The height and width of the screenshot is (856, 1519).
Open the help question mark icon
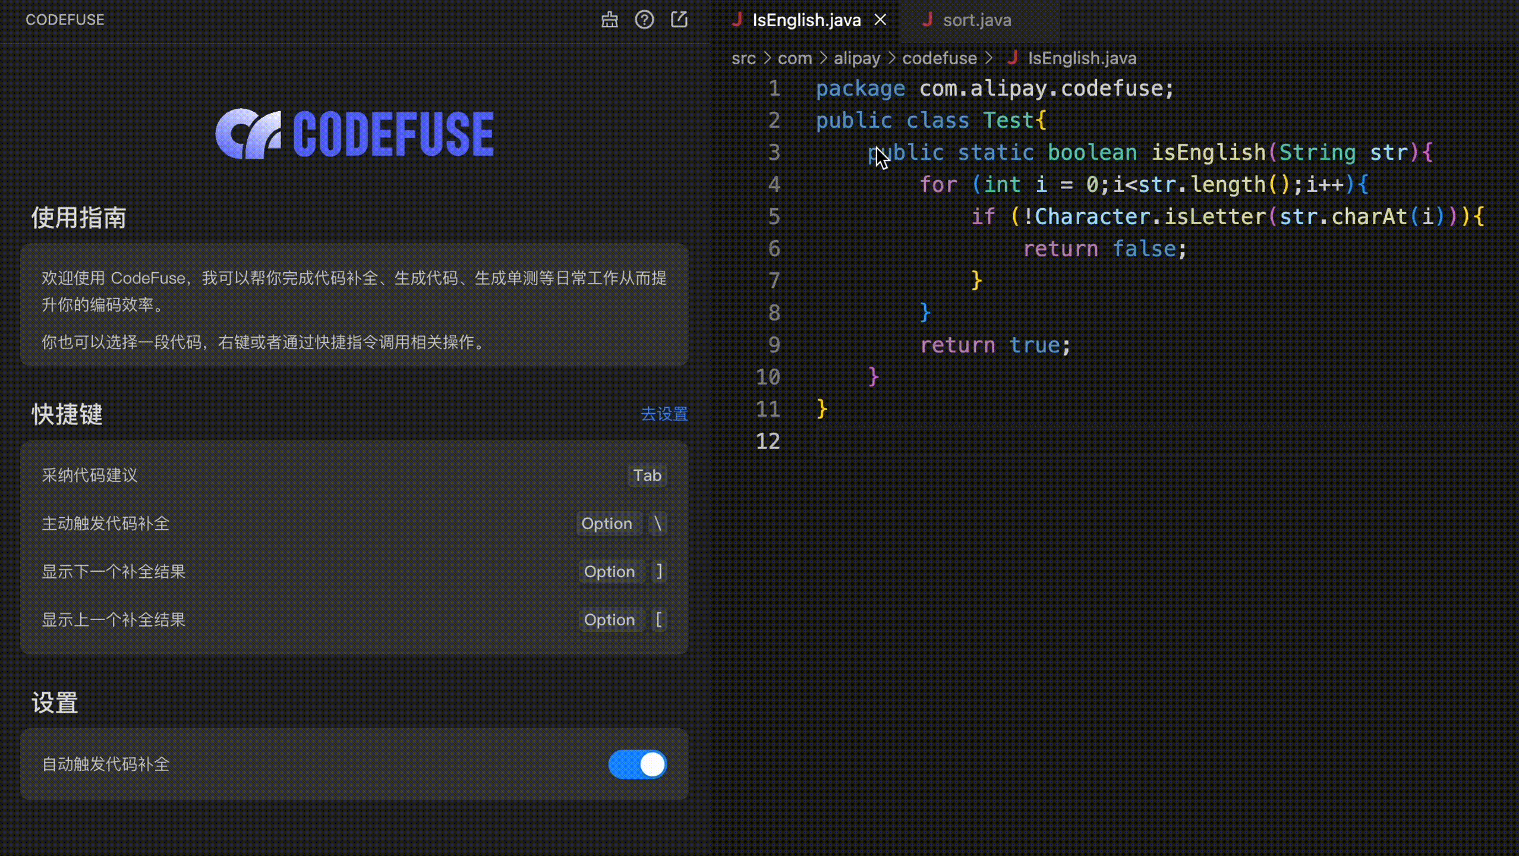pyautogui.click(x=644, y=20)
